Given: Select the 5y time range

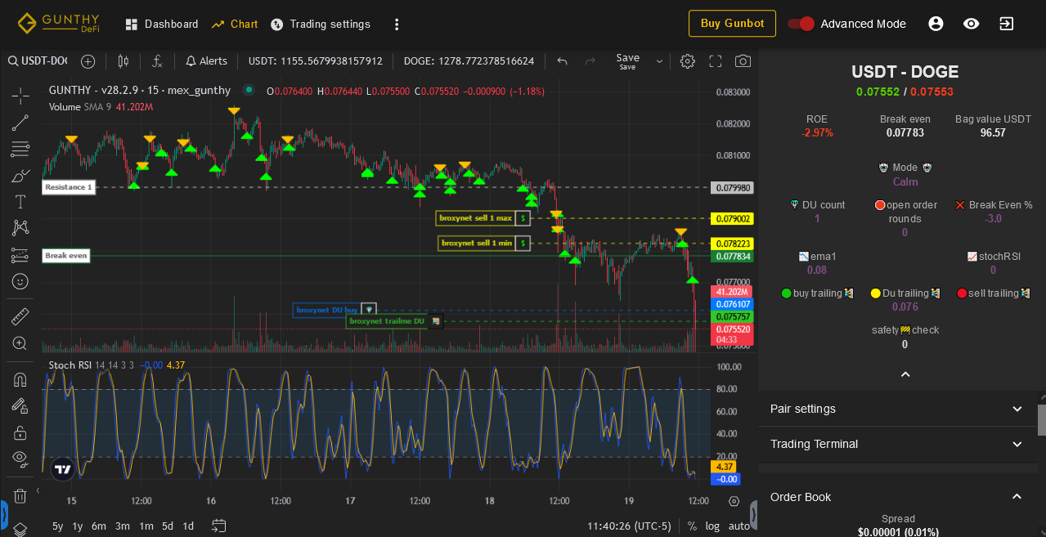Looking at the screenshot, I should (x=58, y=526).
